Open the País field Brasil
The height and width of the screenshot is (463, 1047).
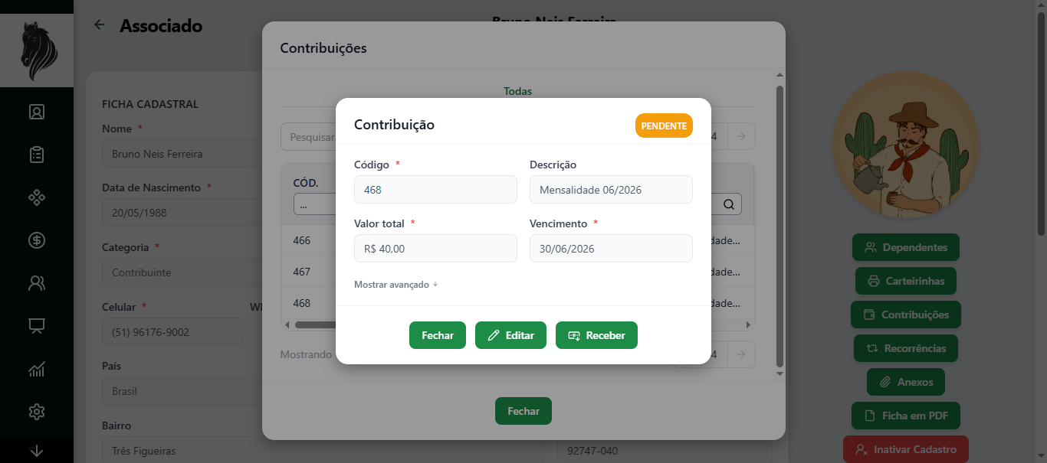[x=182, y=391]
